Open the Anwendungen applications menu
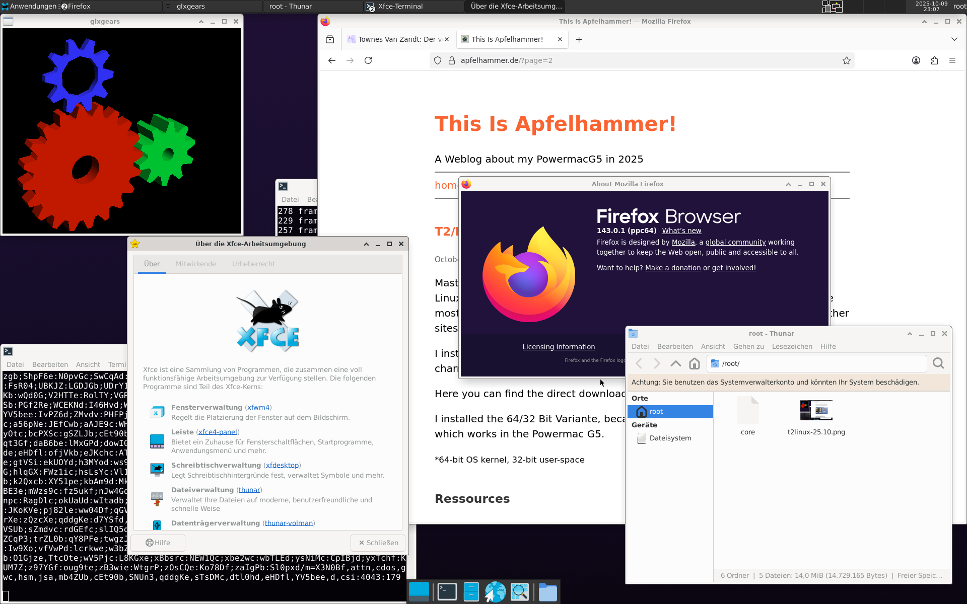The width and height of the screenshot is (967, 604). pos(29,6)
